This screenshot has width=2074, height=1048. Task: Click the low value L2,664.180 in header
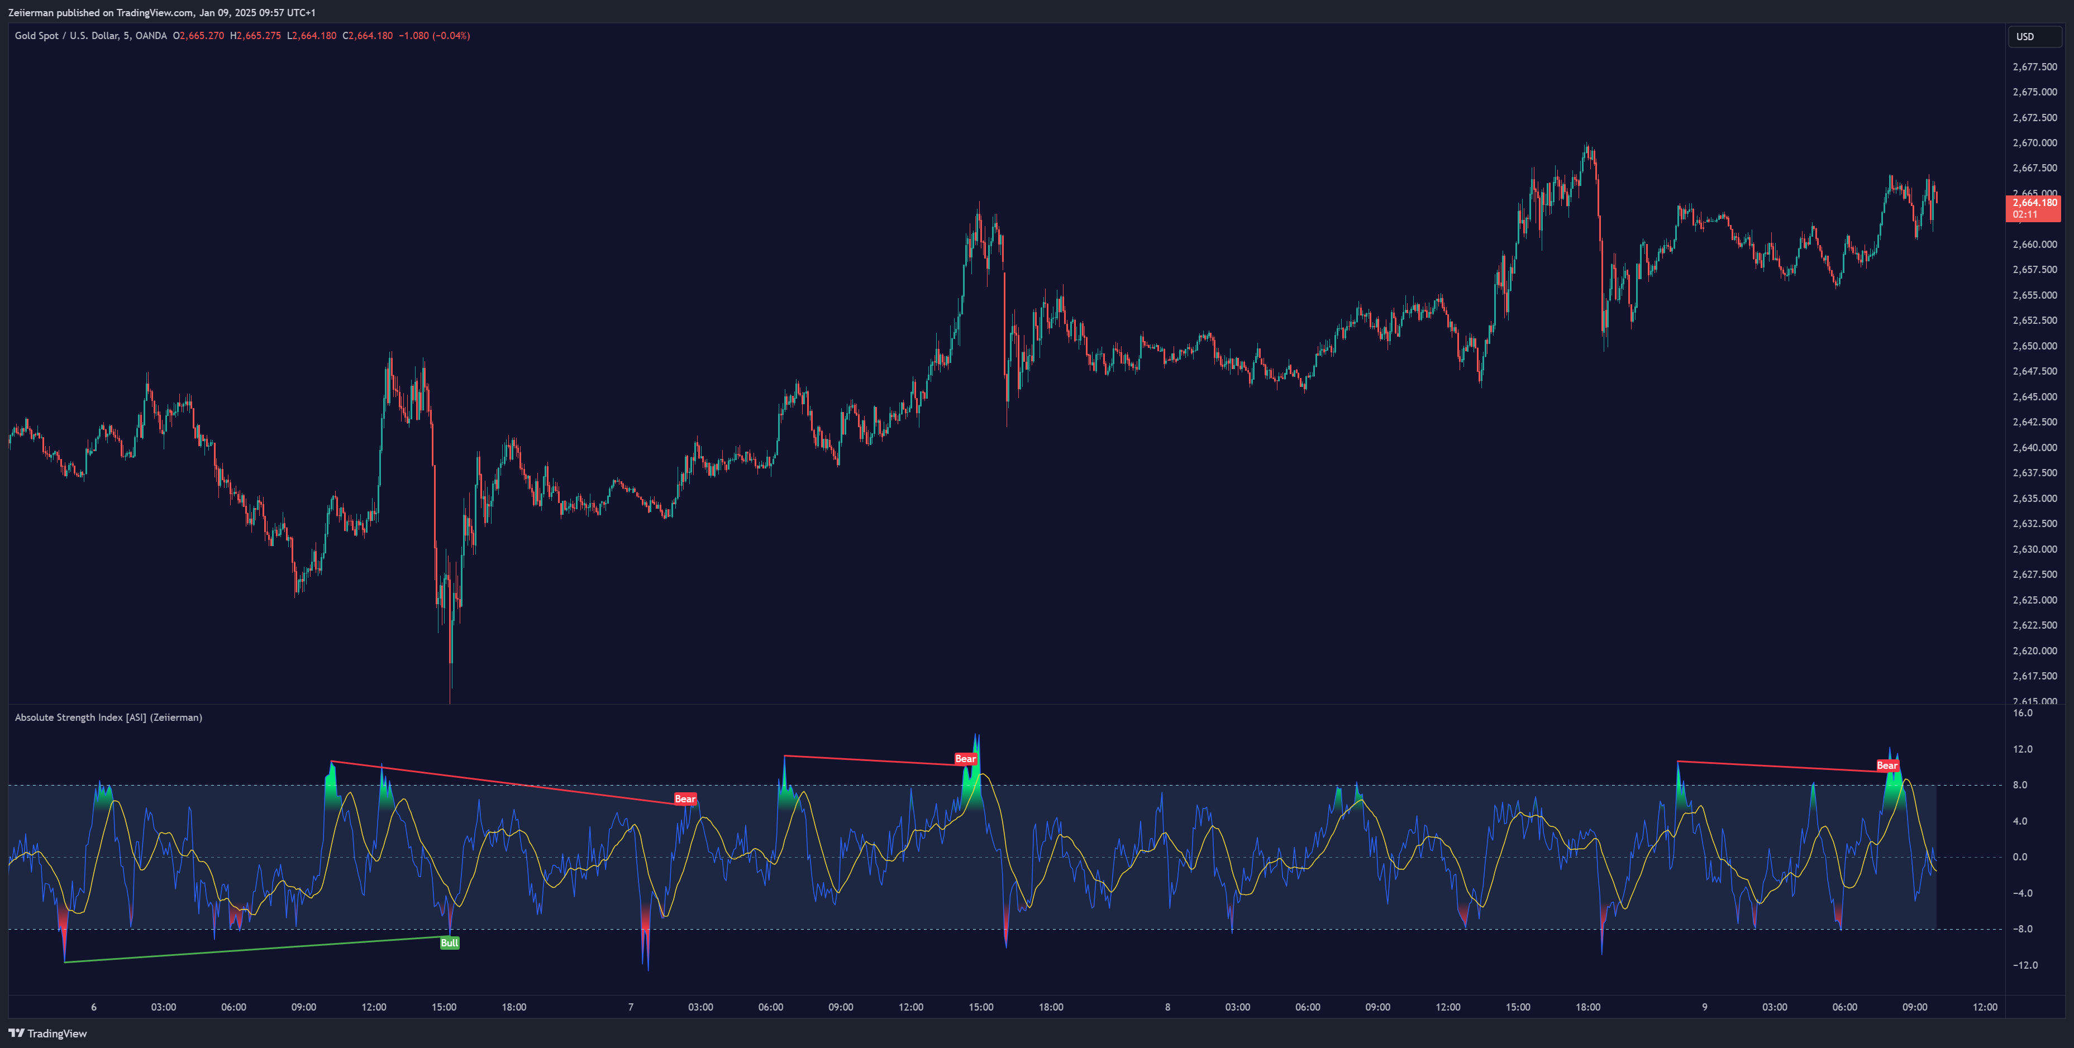click(x=312, y=35)
